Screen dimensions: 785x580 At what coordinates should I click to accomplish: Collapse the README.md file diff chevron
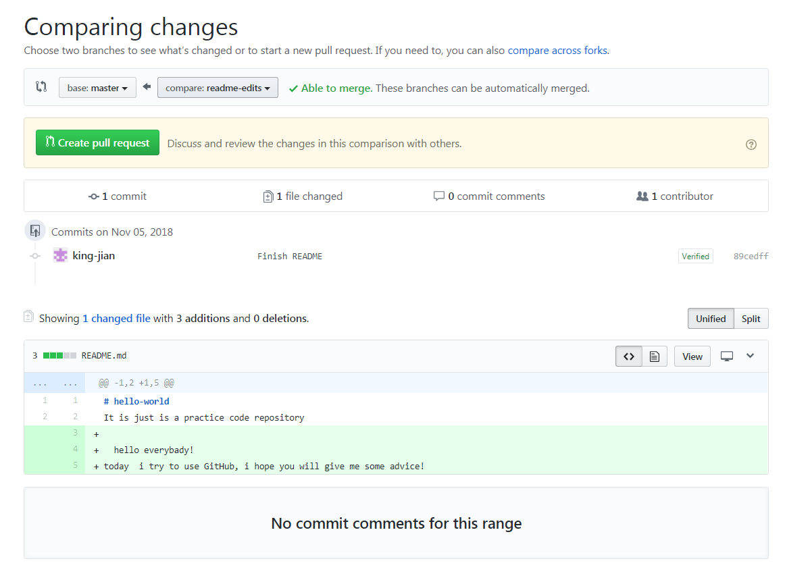[750, 356]
